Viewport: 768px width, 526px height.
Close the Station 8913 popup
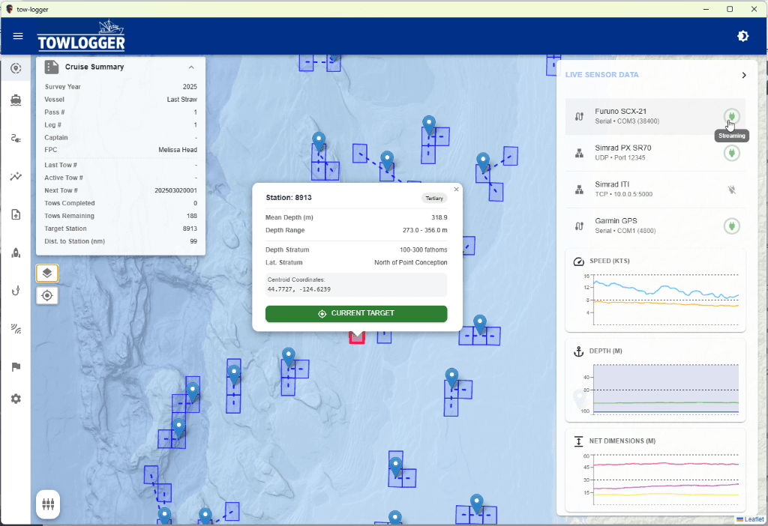pyautogui.click(x=456, y=190)
